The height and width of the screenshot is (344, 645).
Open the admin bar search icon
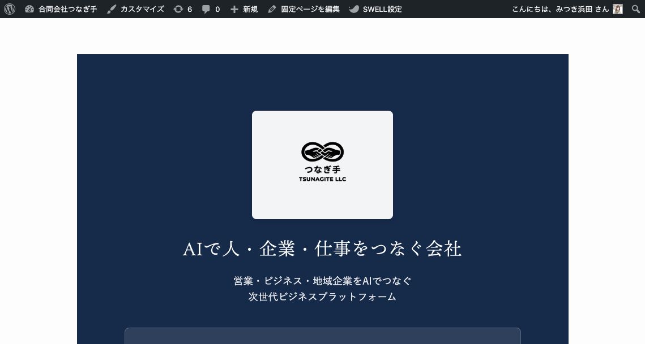(636, 9)
